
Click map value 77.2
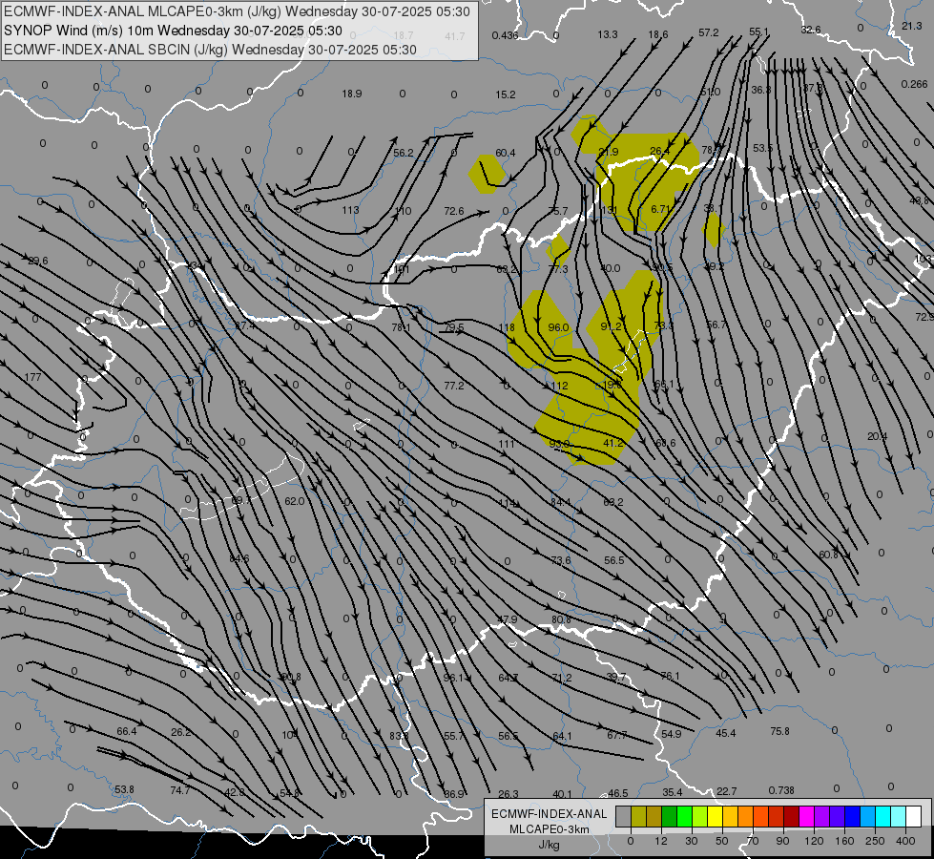click(454, 387)
